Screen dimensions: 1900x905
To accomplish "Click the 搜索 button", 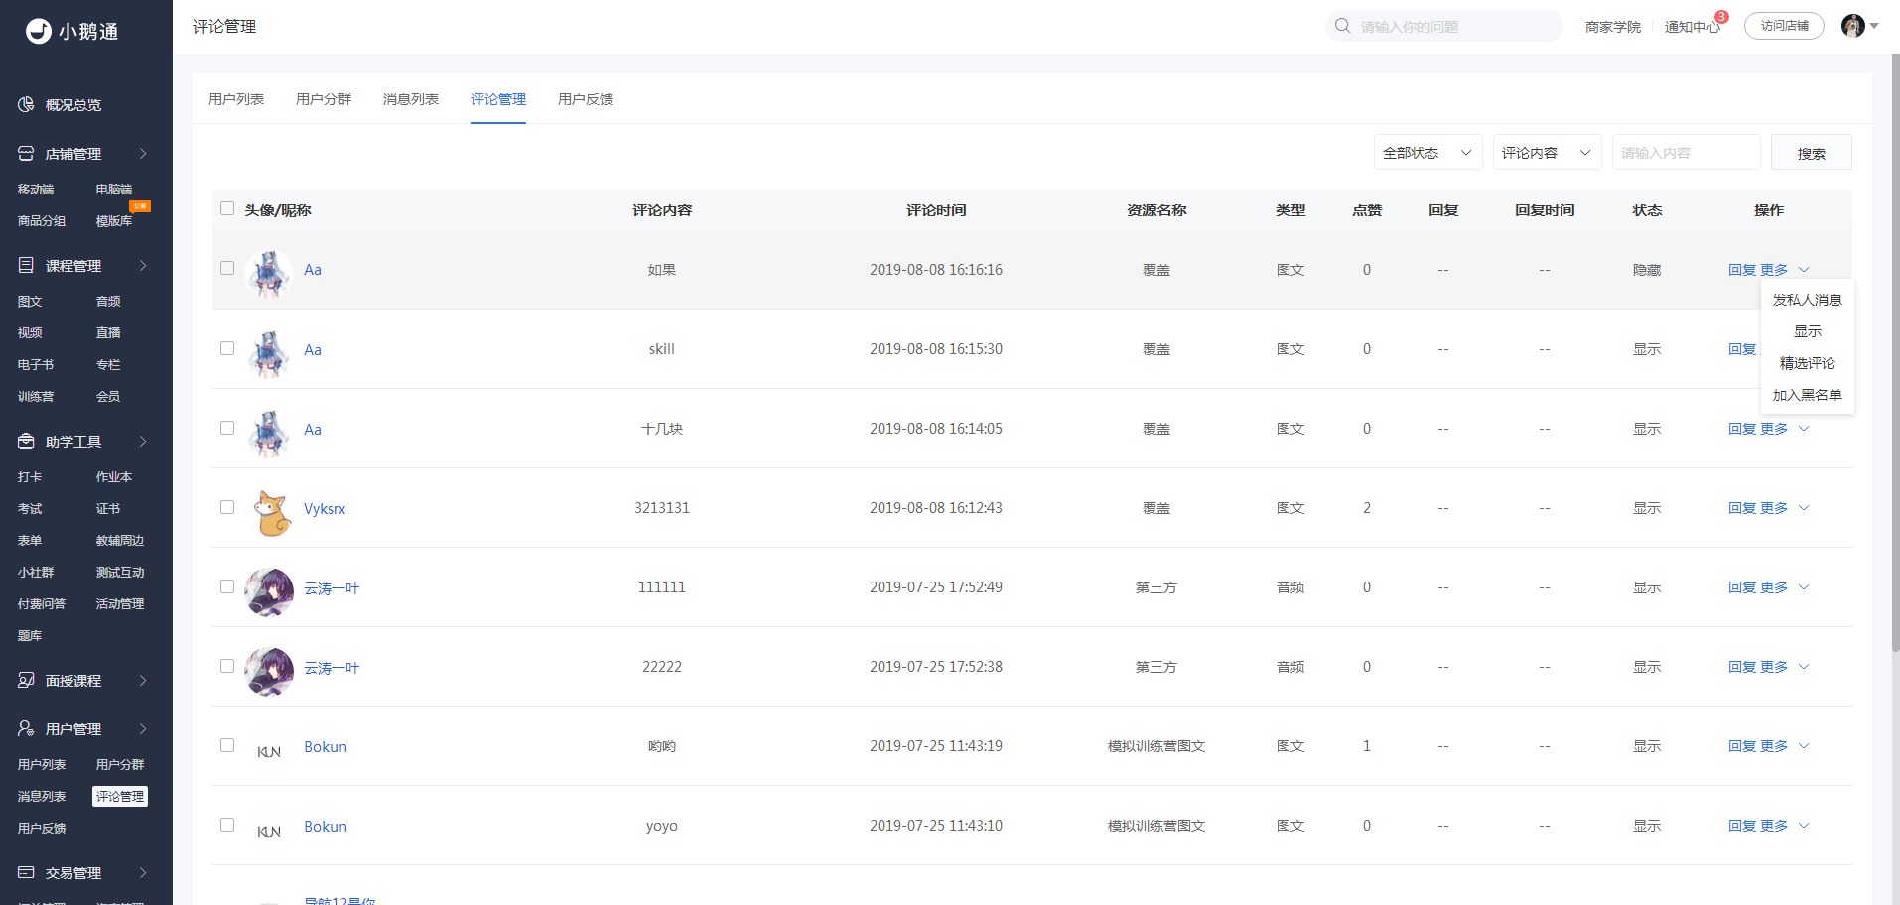I will tap(1811, 152).
